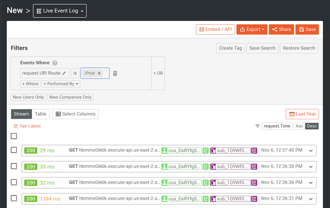Set sort order to Asc
This screenshot has height=208, width=330.
point(299,126)
